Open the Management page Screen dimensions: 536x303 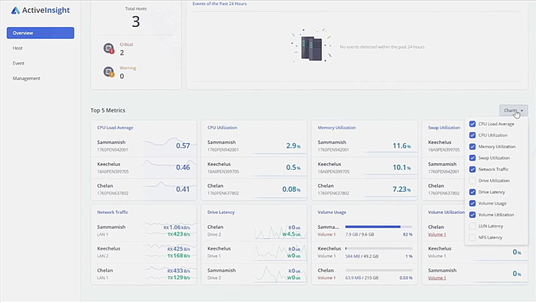[x=26, y=78]
